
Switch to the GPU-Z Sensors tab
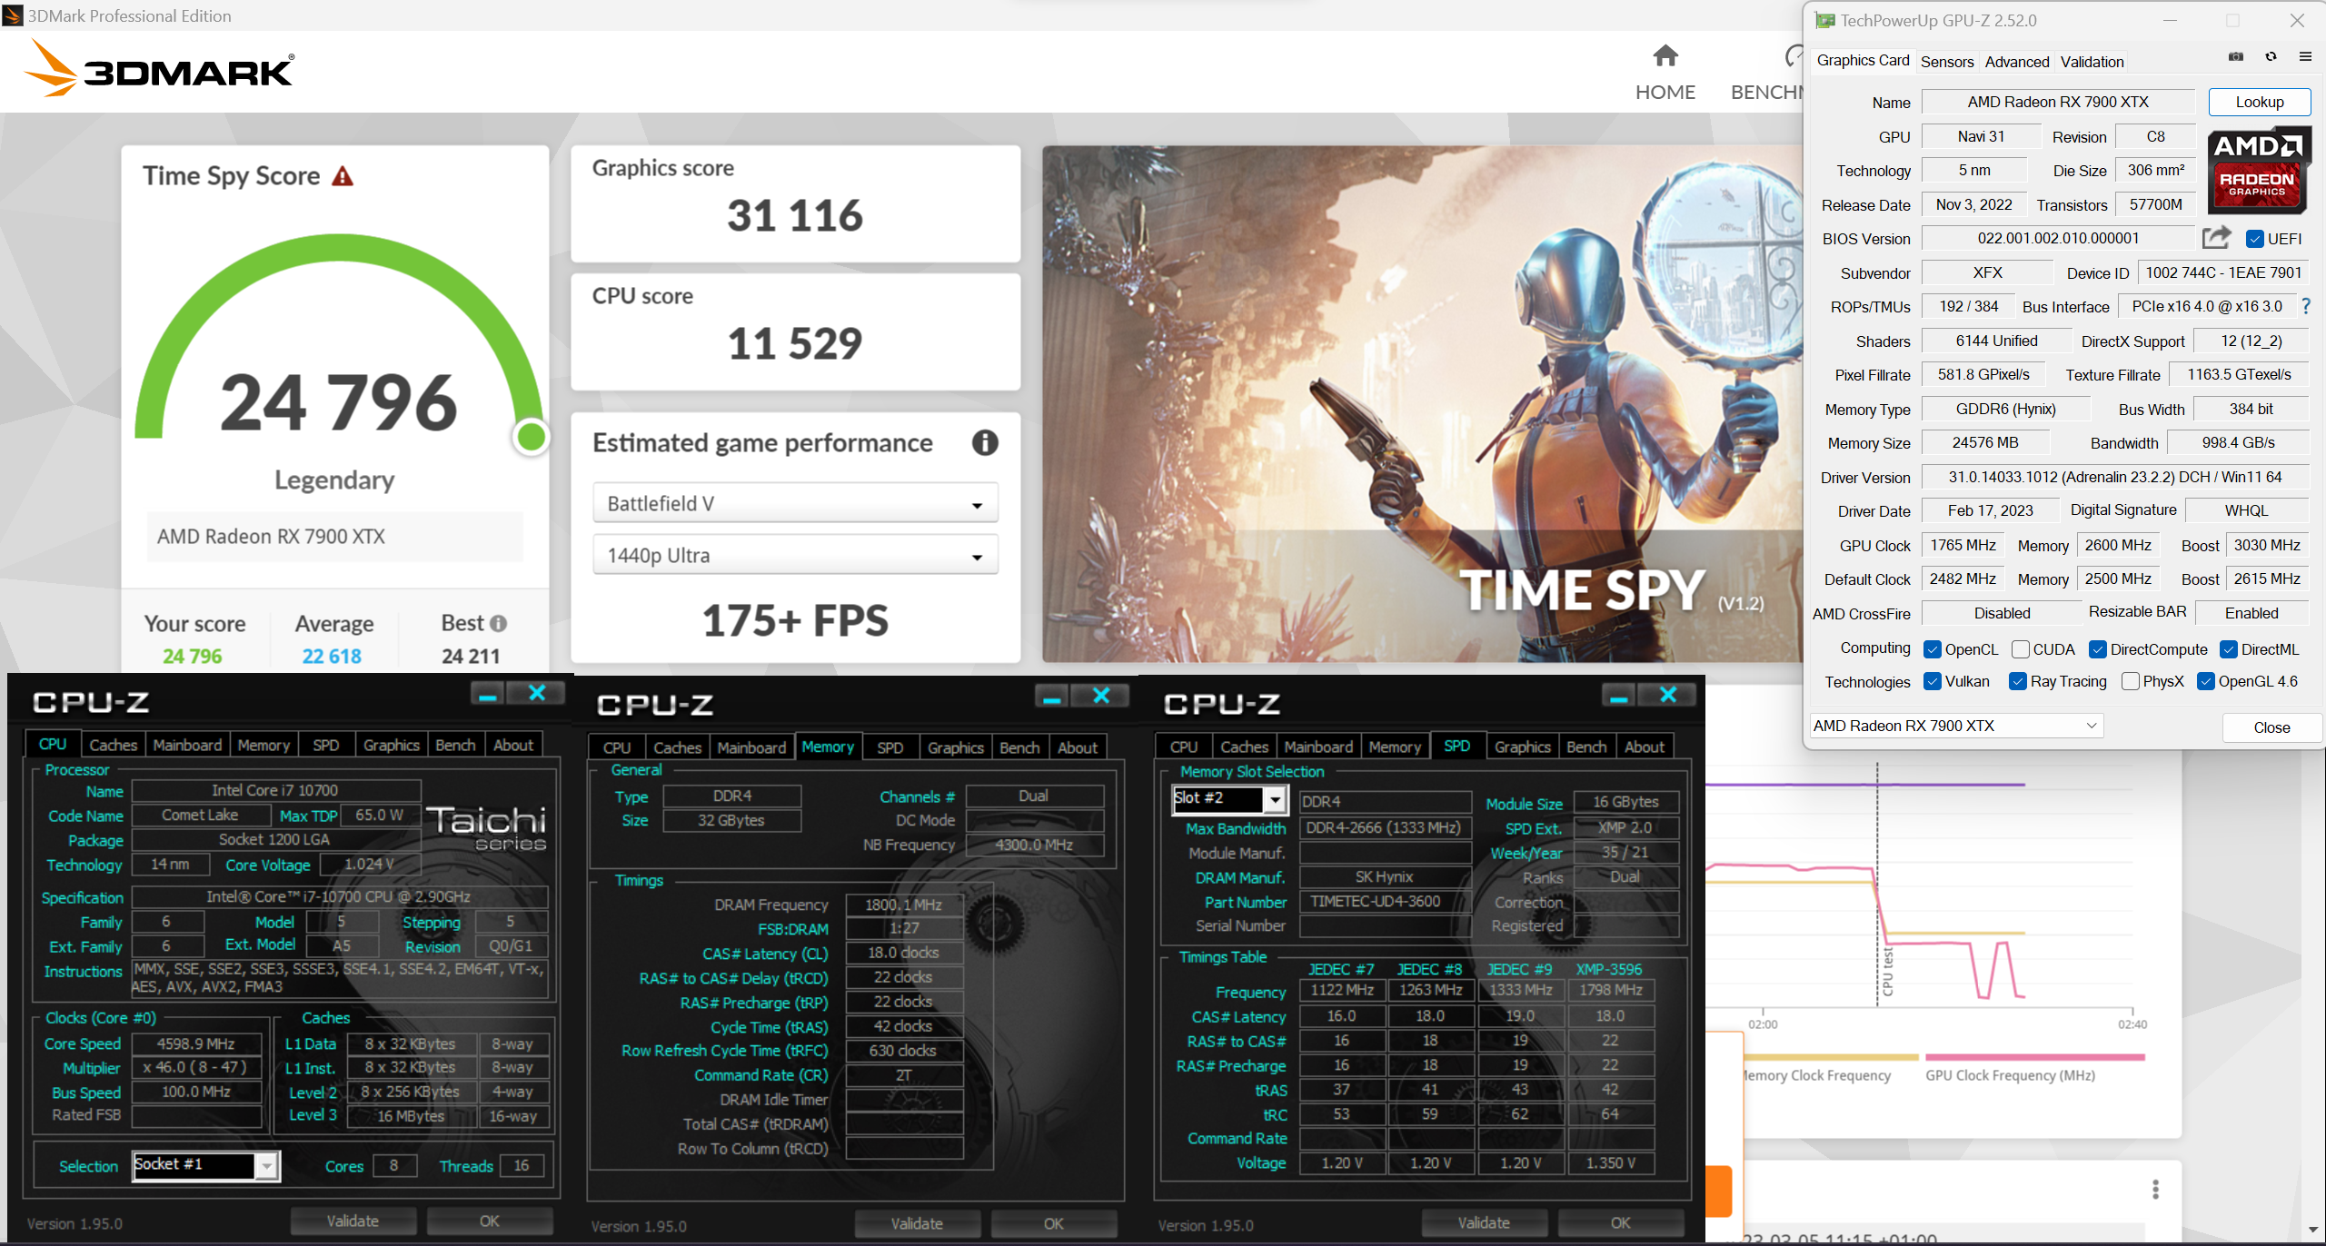coord(1946,62)
